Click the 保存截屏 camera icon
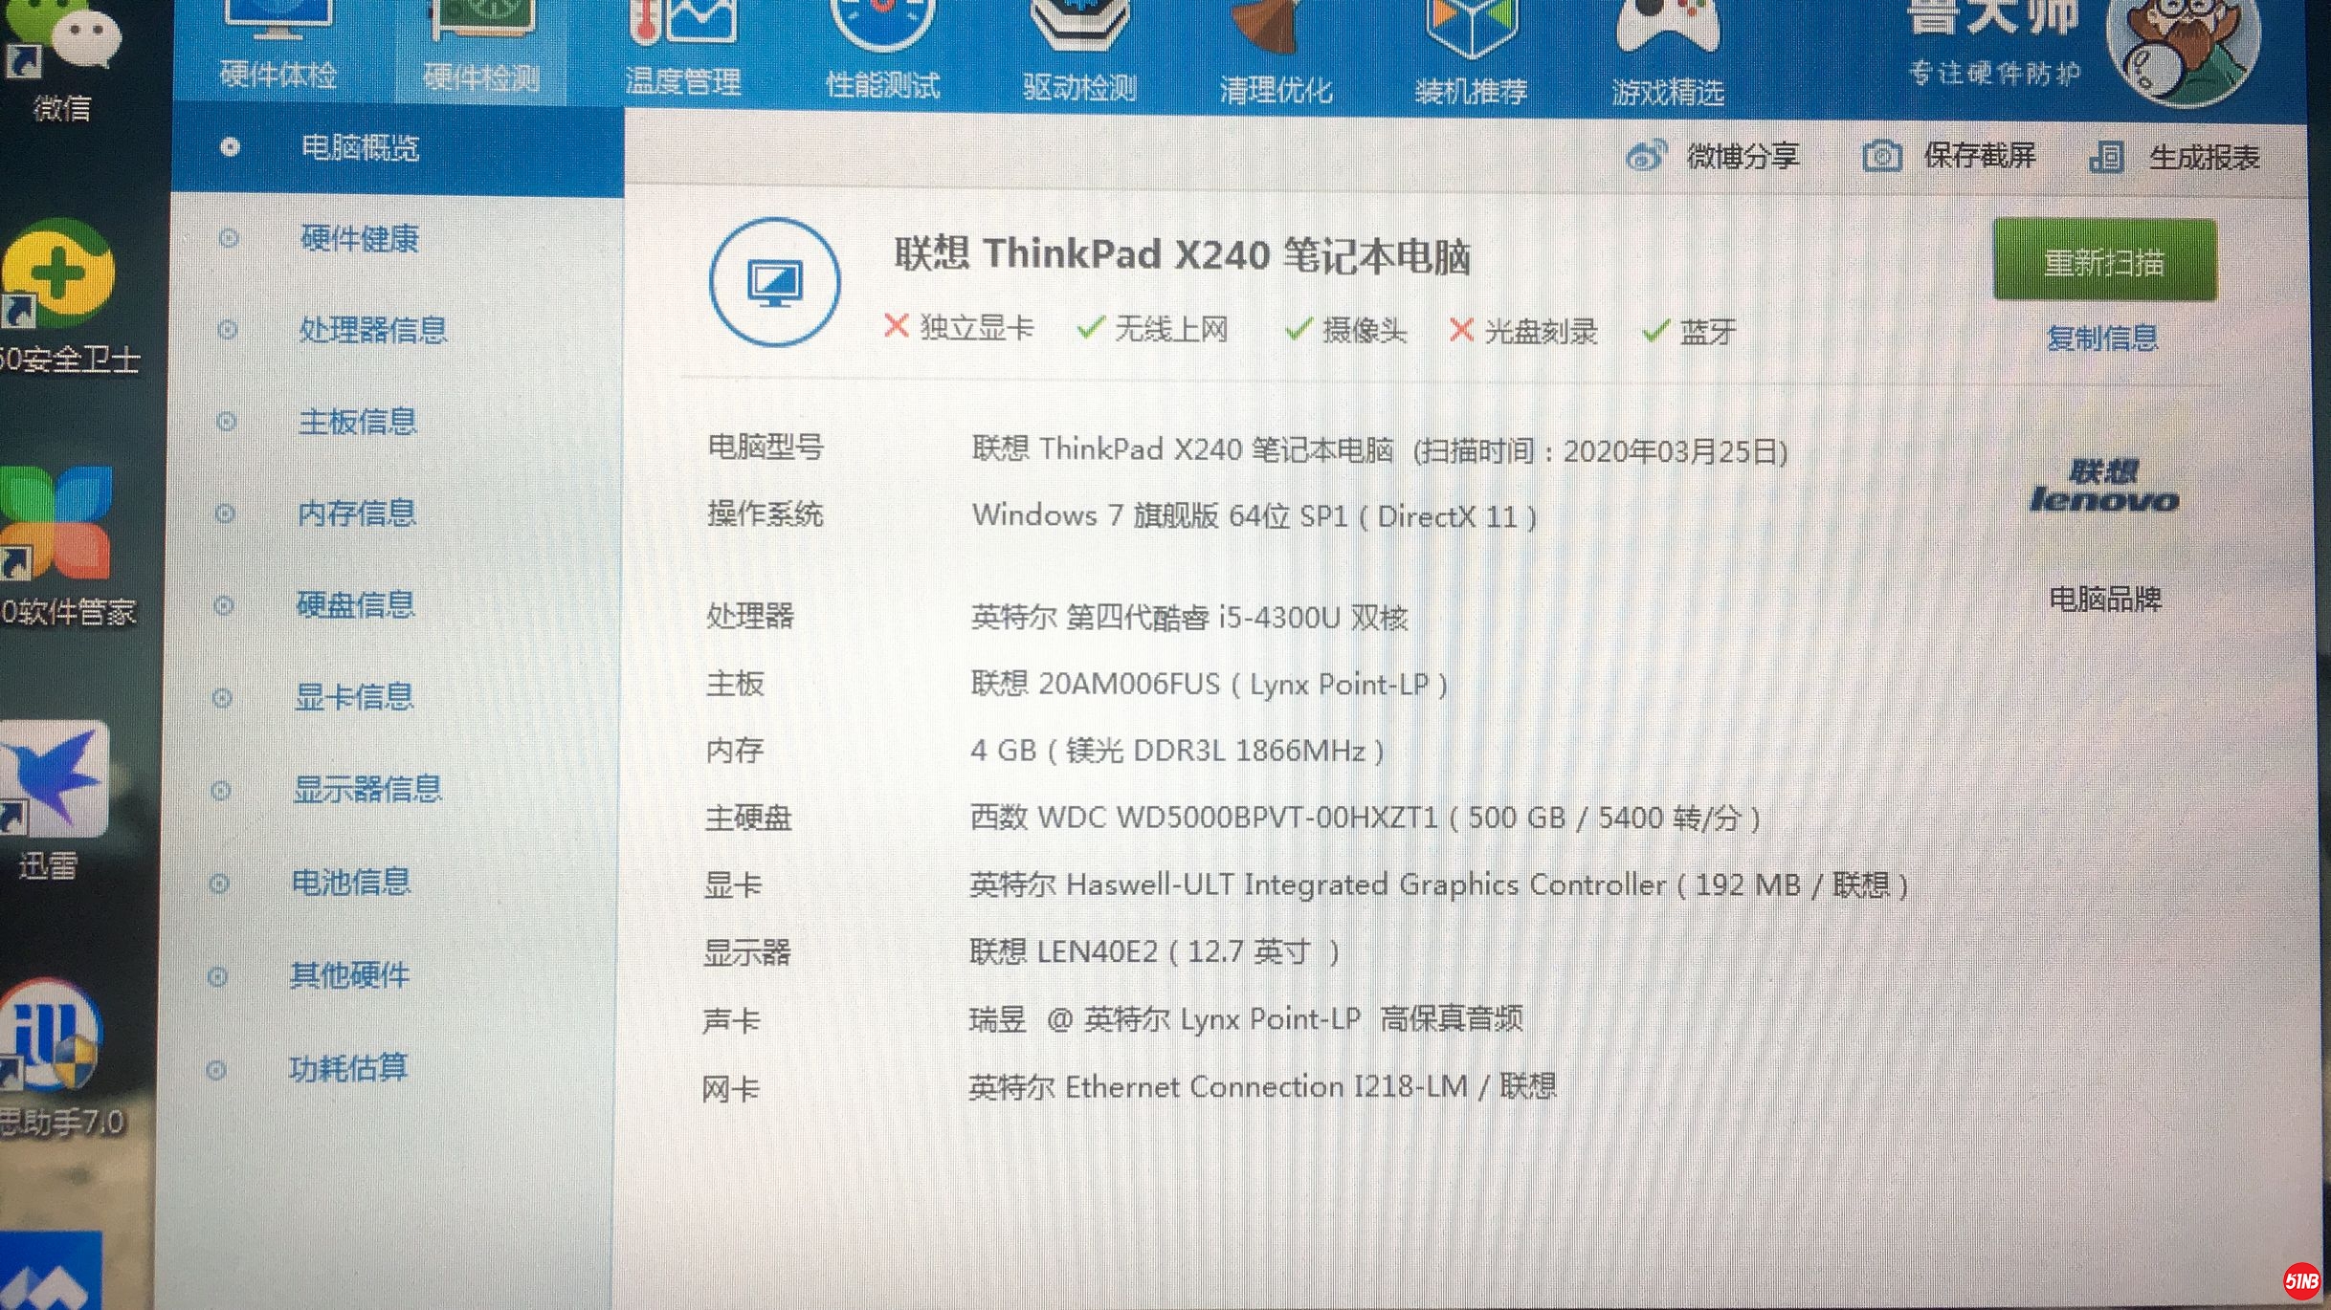Screen dimensions: 2331x1310 click(1881, 156)
